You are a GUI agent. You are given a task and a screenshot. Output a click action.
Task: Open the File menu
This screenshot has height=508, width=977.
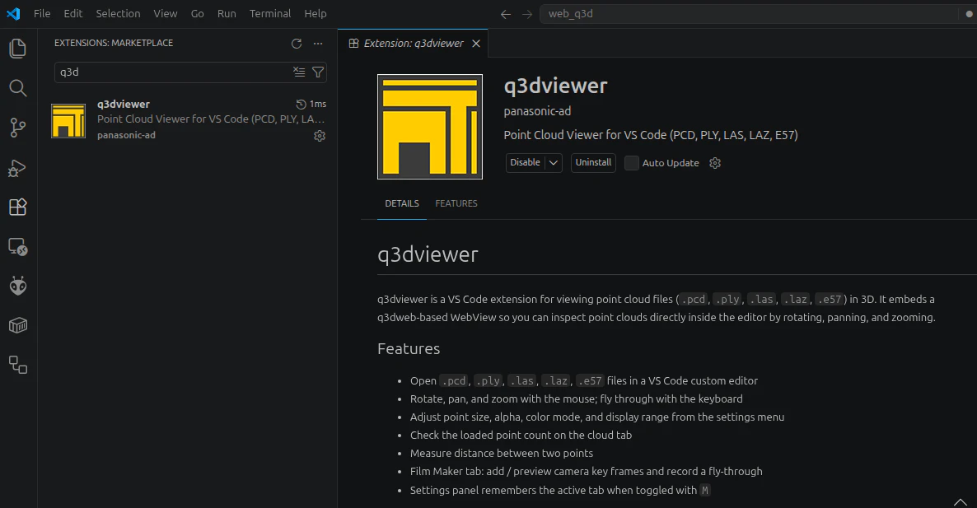click(42, 14)
